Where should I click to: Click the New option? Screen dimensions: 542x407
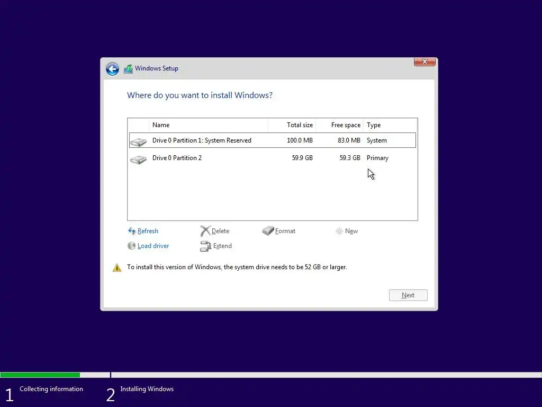(351, 231)
